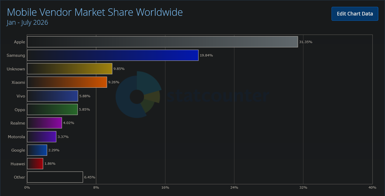Select the Xiaomi axis label

18,82
